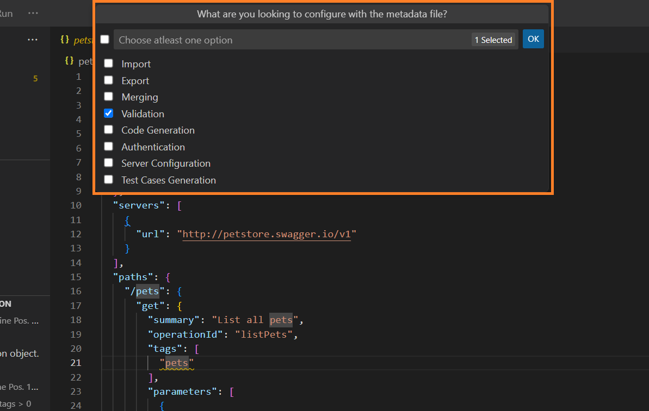Enable Server Configuration checkbox
Image resolution: width=649 pixels, height=411 pixels.
tap(108, 163)
